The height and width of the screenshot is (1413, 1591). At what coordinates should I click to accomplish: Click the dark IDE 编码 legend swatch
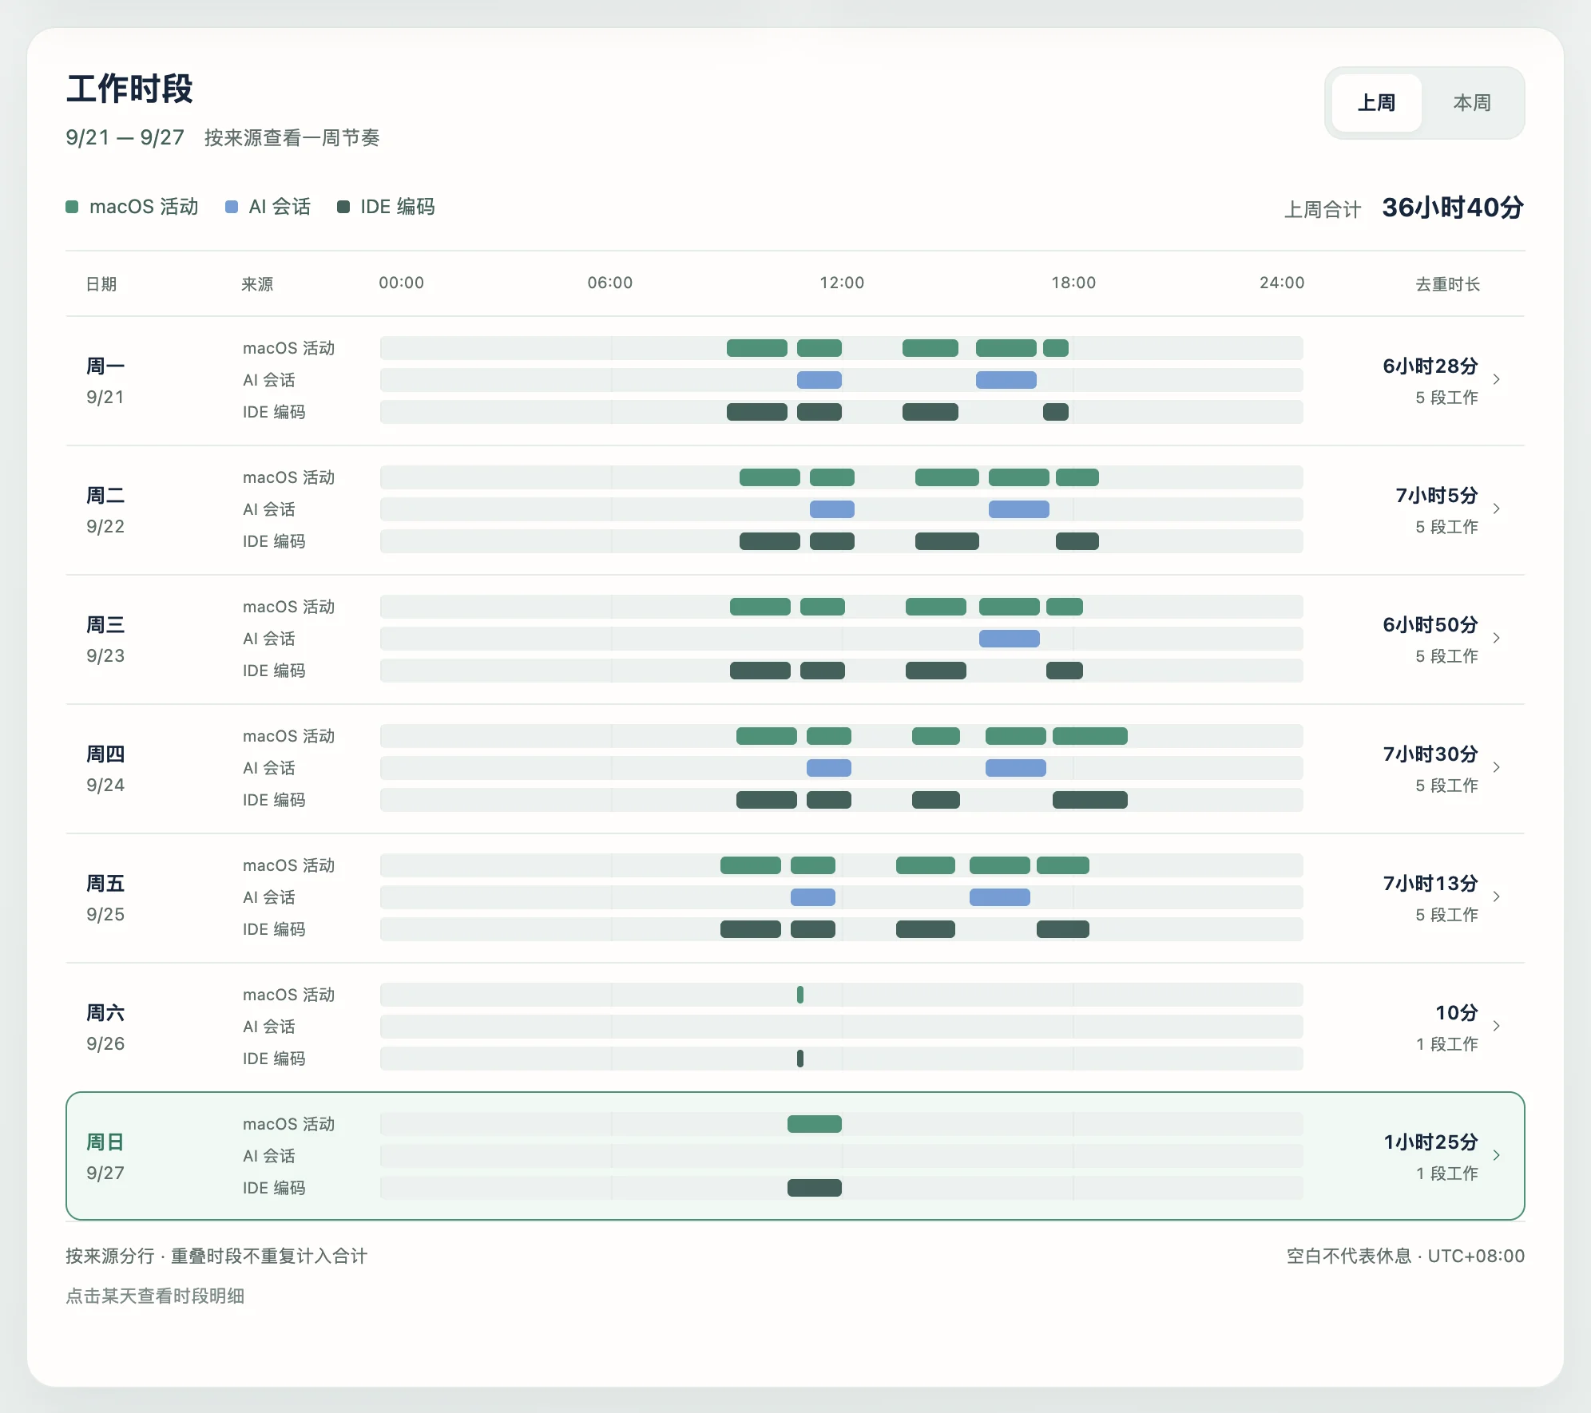(x=343, y=207)
